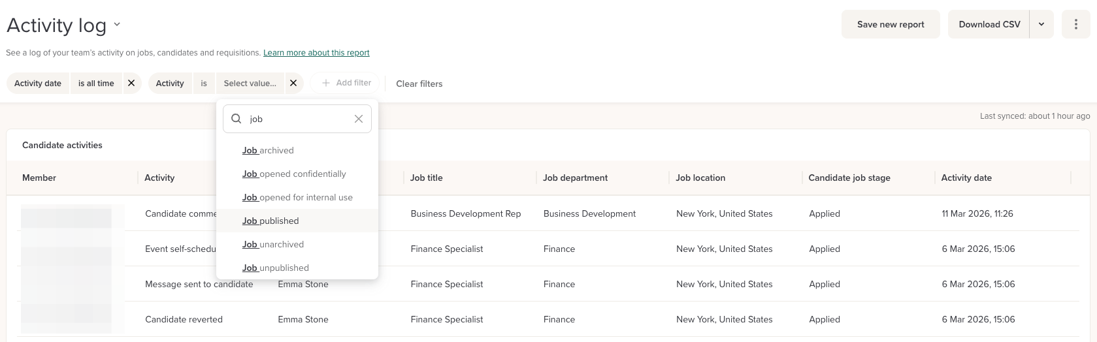Open the Activity log title dropdown
This screenshot has width=1097, height=342.
(117, 25)
